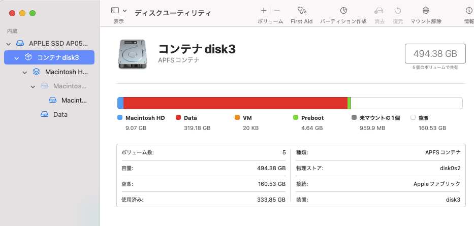The height and width of the screenshot is (226, 474).
Task: Select the innermost Macint... snapshot volume
Action: click(x=74, y=101)
